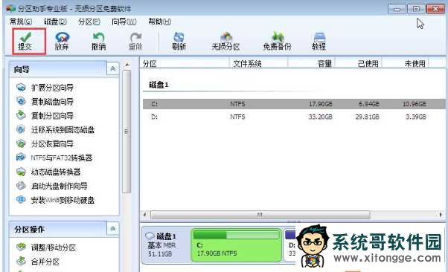Click the 磁盘1 group heading in list
The image size is (448, 272).
coord(159,85)
